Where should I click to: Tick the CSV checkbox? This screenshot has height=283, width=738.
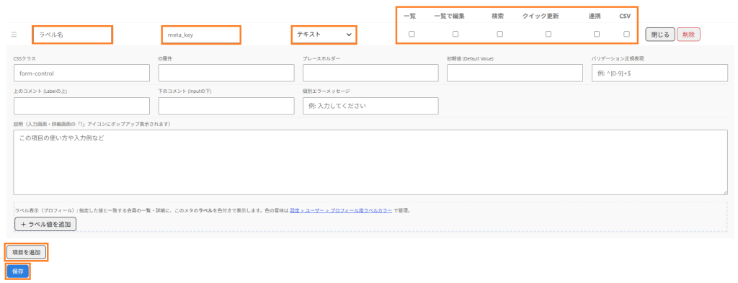626,34
